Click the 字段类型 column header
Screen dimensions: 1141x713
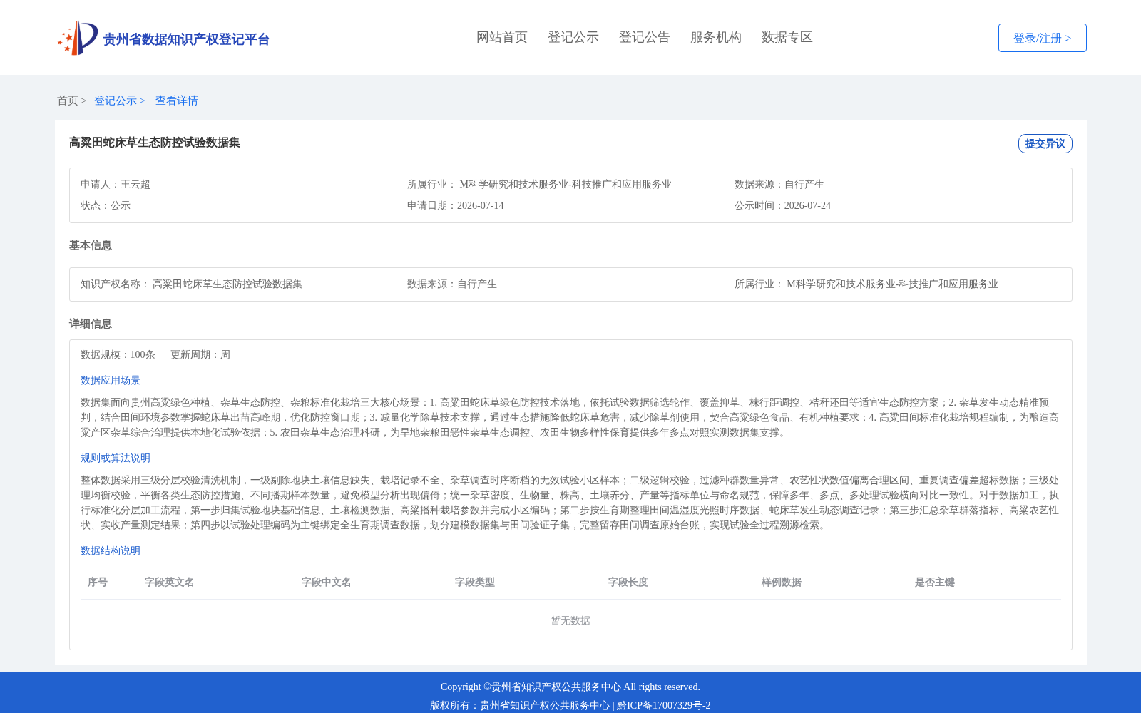[x=475, y=582]
